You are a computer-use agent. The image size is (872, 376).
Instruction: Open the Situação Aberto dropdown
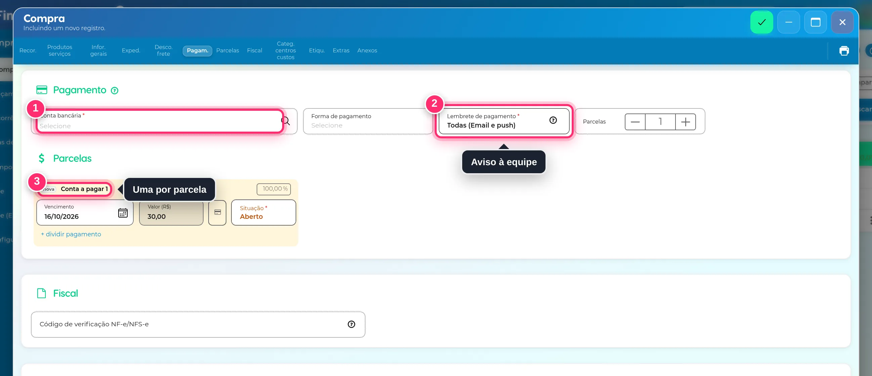[x=263, y=213]
